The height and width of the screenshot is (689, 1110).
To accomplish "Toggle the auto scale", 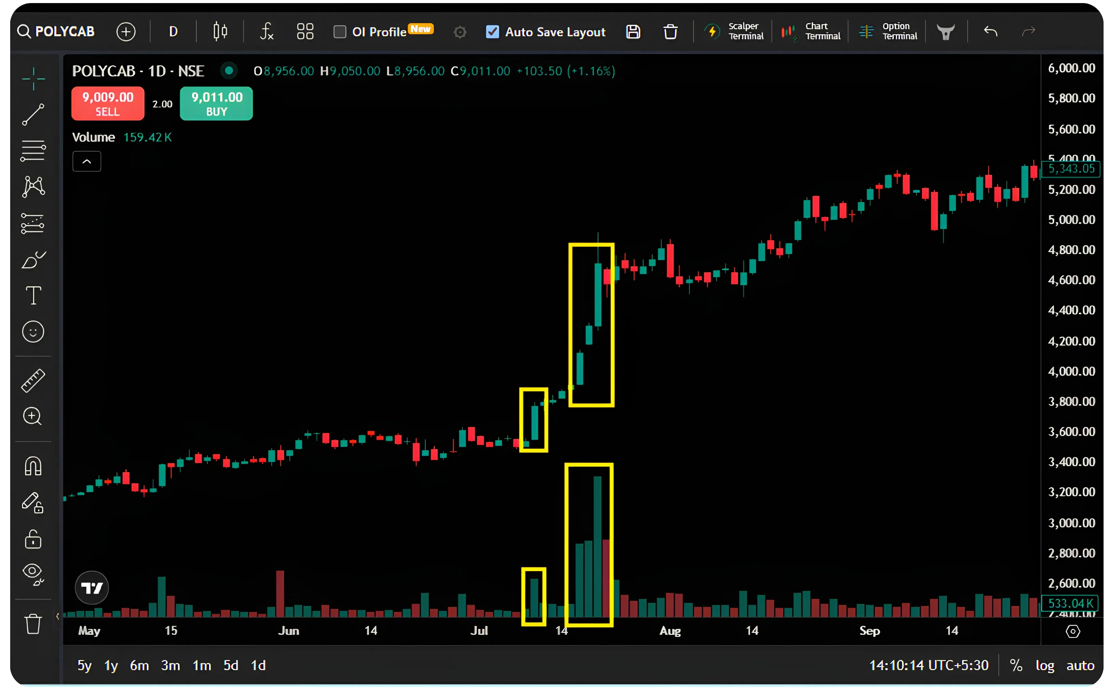I will [x=1080, y=665].
